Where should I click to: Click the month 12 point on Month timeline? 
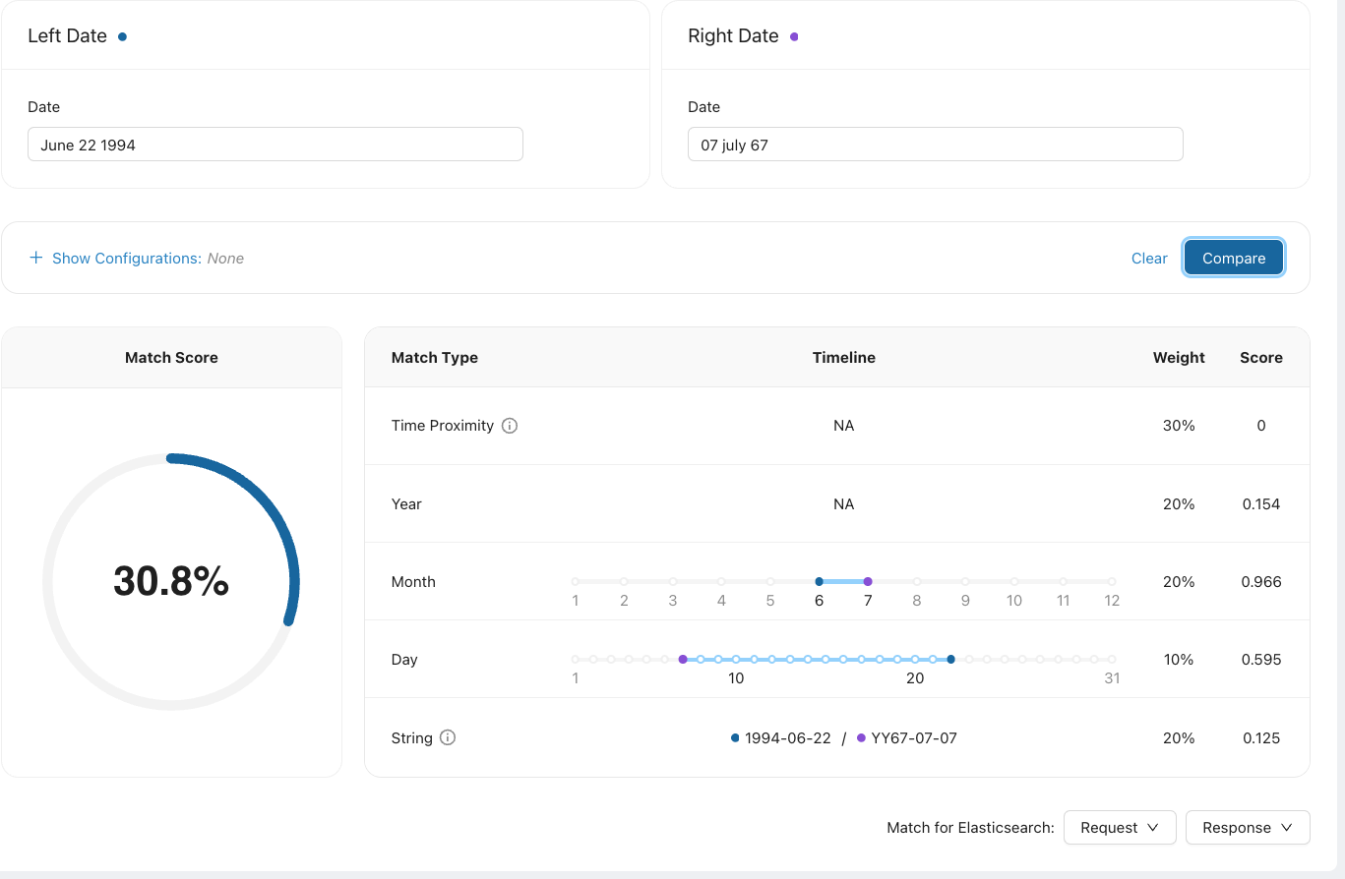pos(1112,581)
